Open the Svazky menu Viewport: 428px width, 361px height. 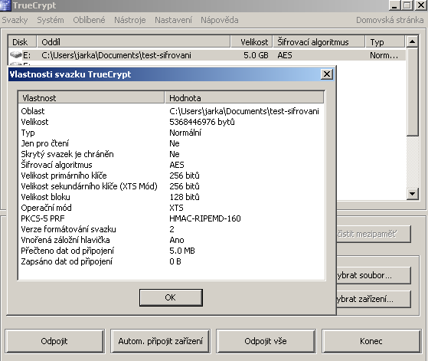tap(15, 20)
